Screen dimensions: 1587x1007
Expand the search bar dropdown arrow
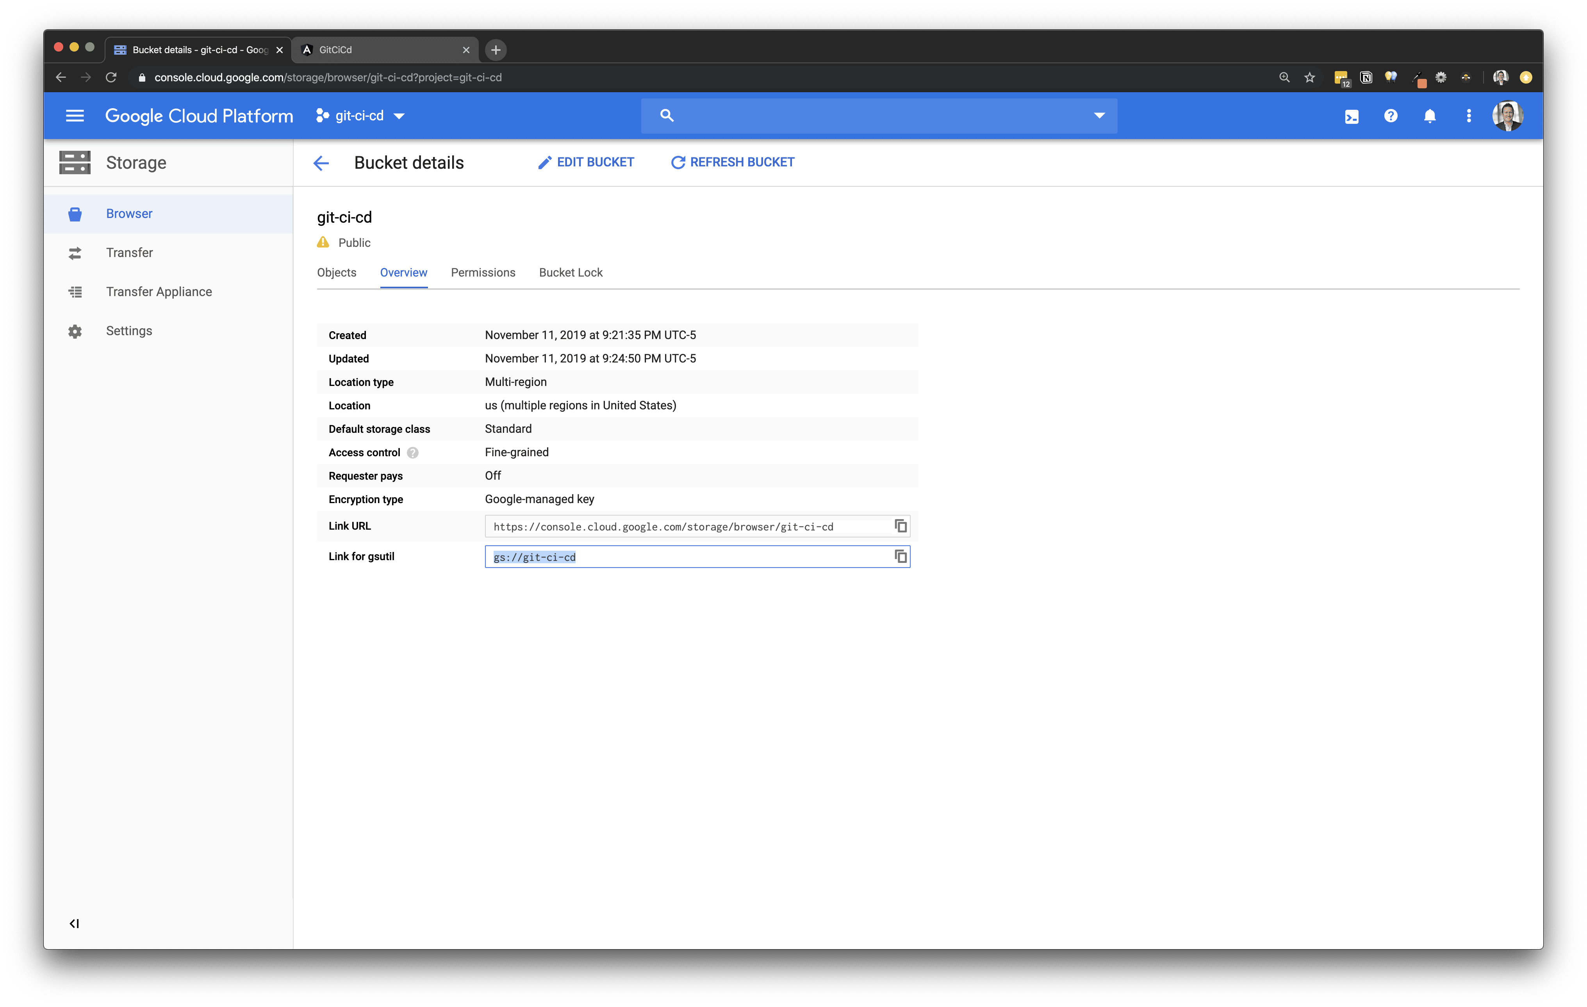click(x=1098, y=116)
